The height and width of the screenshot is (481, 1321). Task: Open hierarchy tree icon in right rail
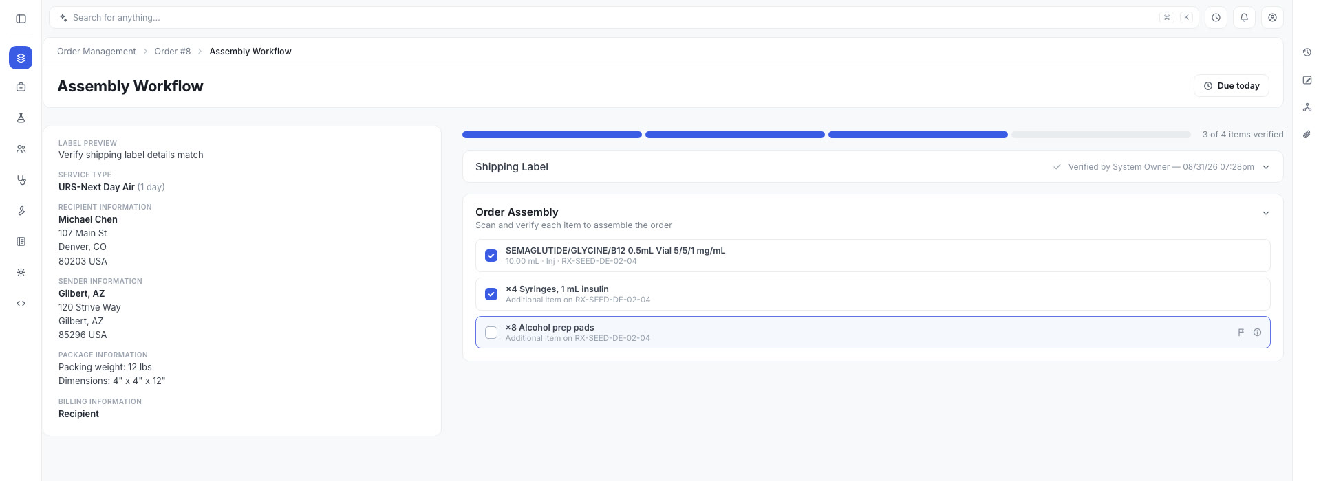[x=1307, y=107]
